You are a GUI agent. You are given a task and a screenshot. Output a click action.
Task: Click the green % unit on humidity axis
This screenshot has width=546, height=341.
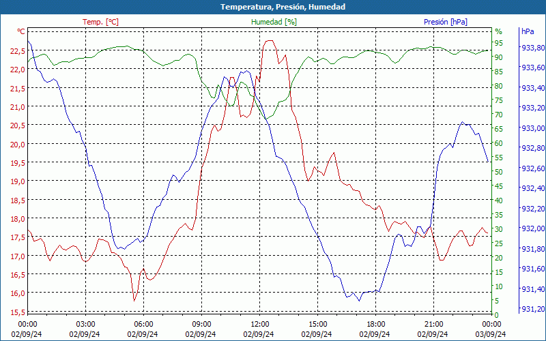coord(498,31)
